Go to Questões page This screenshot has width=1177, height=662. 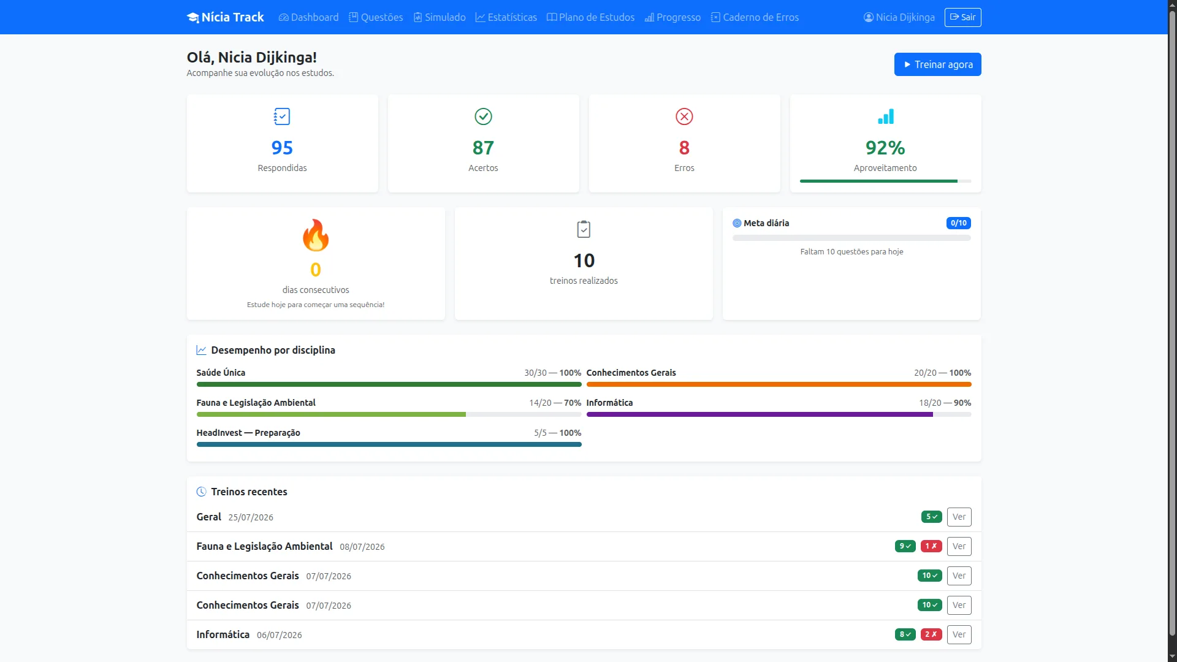click(376, 17)
